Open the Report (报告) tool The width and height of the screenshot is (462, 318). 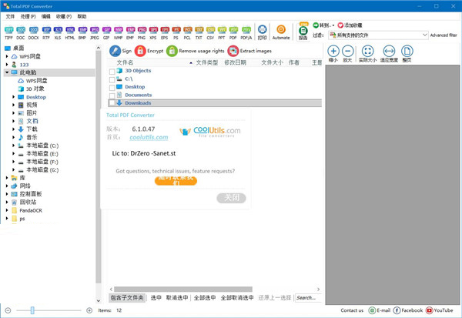click(303, 32)
